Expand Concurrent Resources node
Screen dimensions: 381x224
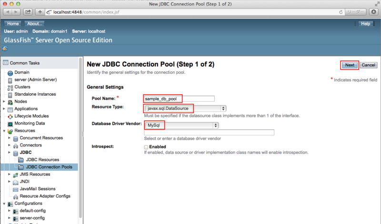click(x=10, y=138)
